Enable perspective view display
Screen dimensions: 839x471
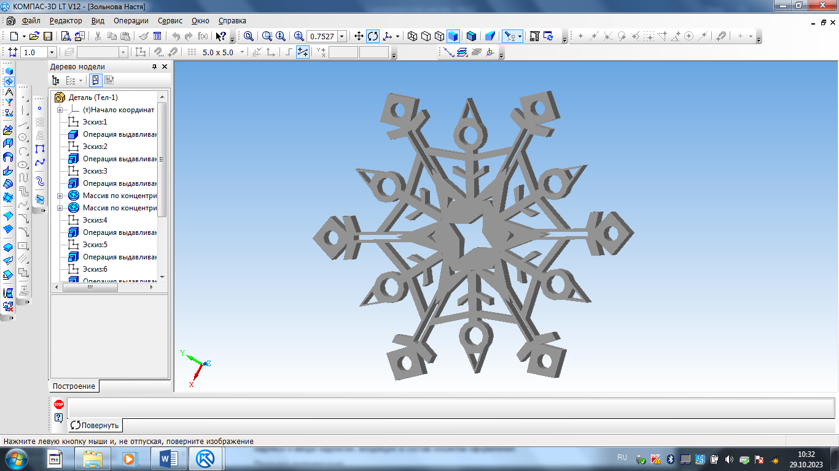tap(490, 36)
